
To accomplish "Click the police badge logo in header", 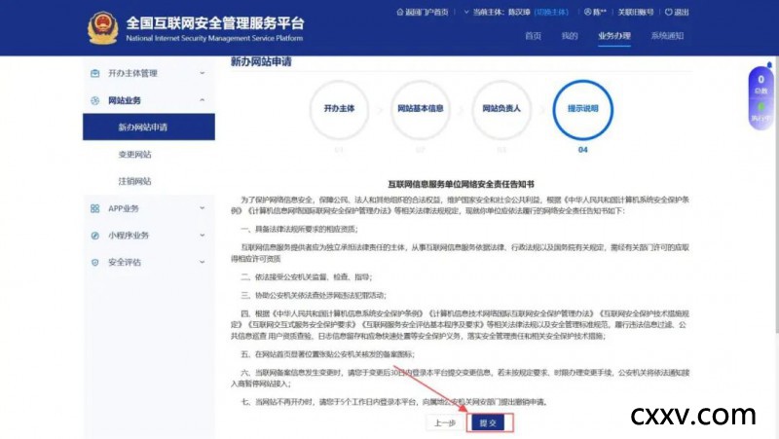I will [x=101, y=27].
